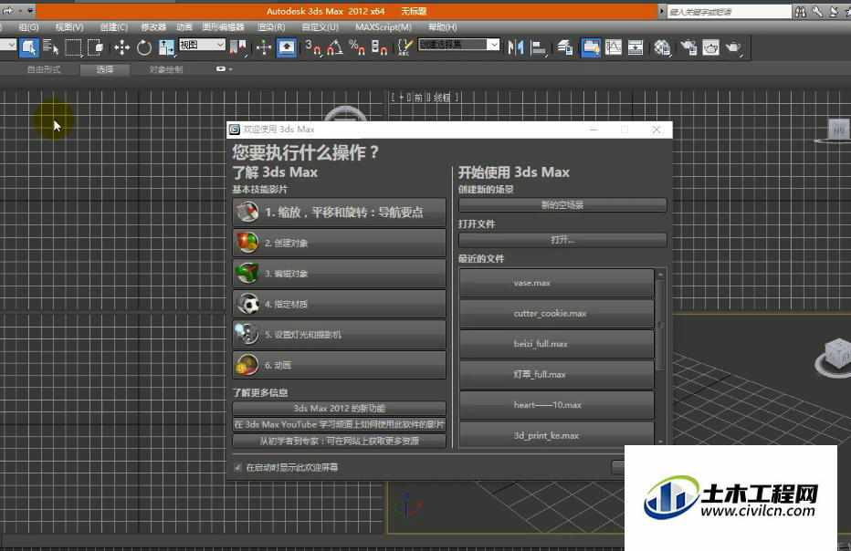Open the 渲染(R) menu
The width and height of the screenshot is (851, 551).
click(271, 27)
